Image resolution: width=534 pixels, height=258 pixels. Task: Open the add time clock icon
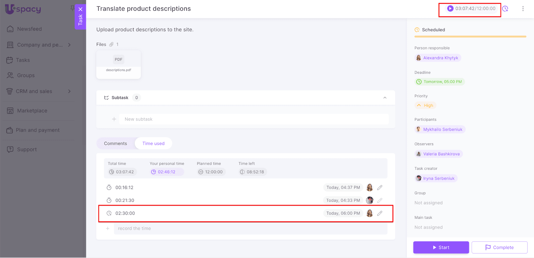[505, 9]
